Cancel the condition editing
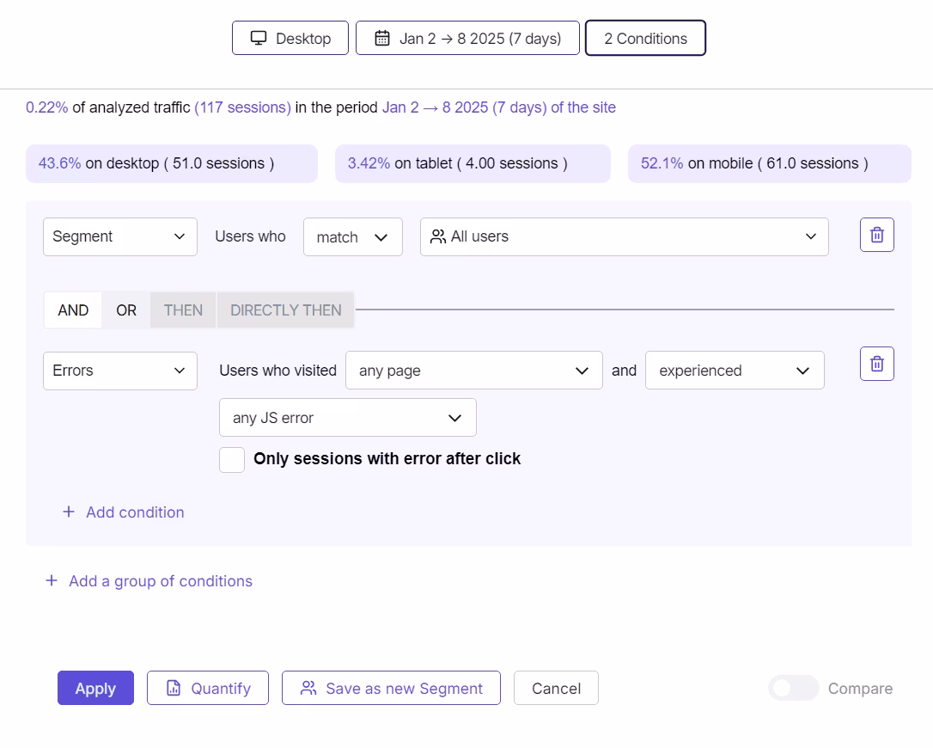The height and width of the screenshot is (748, 933). coord(556,688)
